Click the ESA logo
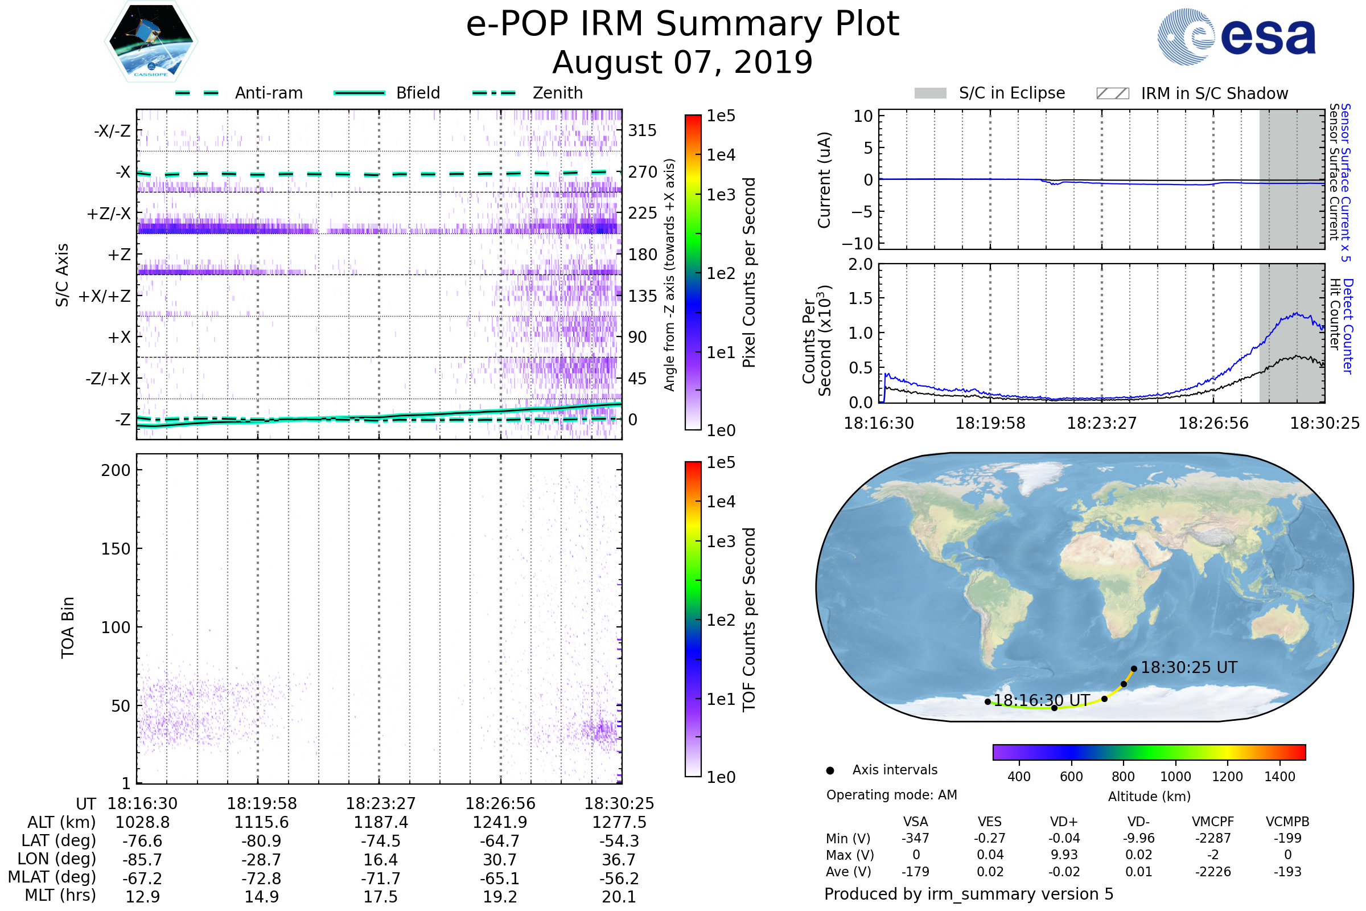This screenshot has width=1366, height=911. click(1237, 36)
